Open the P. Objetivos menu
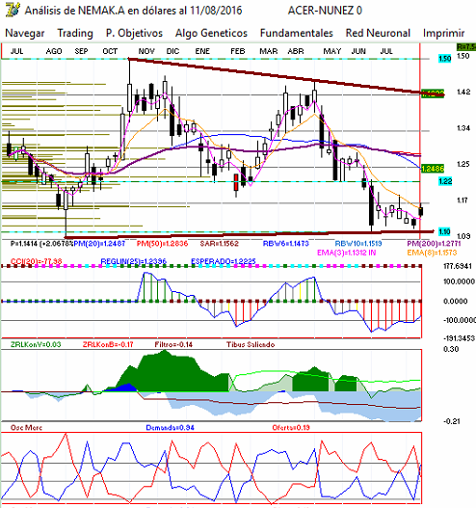476x508 pixels. click(134, 33)
